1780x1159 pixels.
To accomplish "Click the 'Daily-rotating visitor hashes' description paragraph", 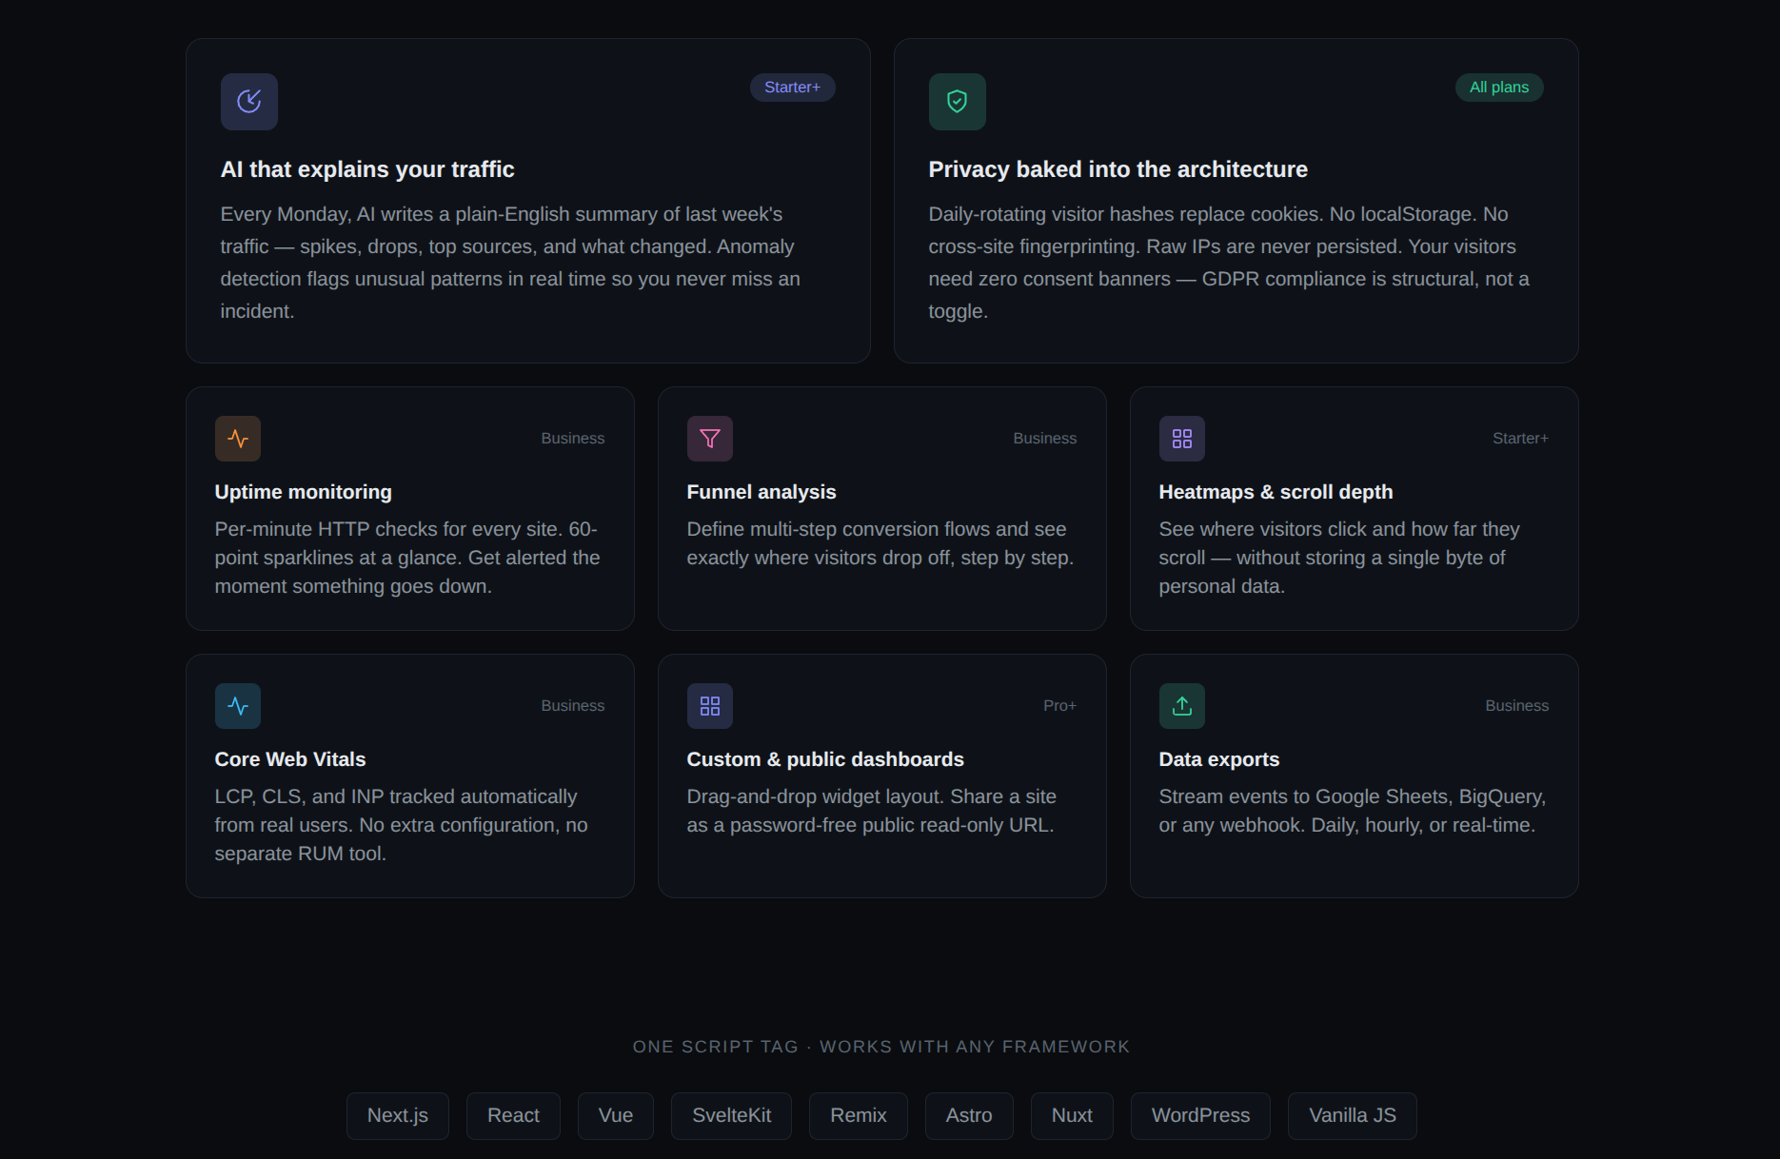I will pyautogui.click(x=1229, y=263).
